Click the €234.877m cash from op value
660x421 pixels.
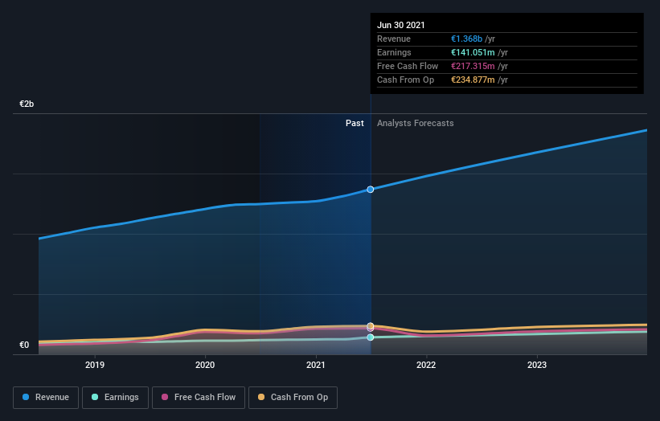[x=473, y=80]
